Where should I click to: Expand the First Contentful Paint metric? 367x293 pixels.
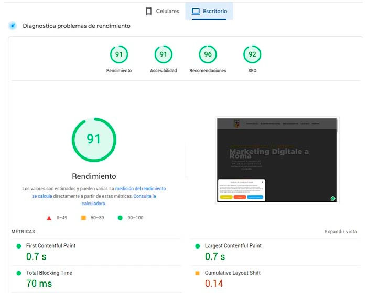(51, 246)
